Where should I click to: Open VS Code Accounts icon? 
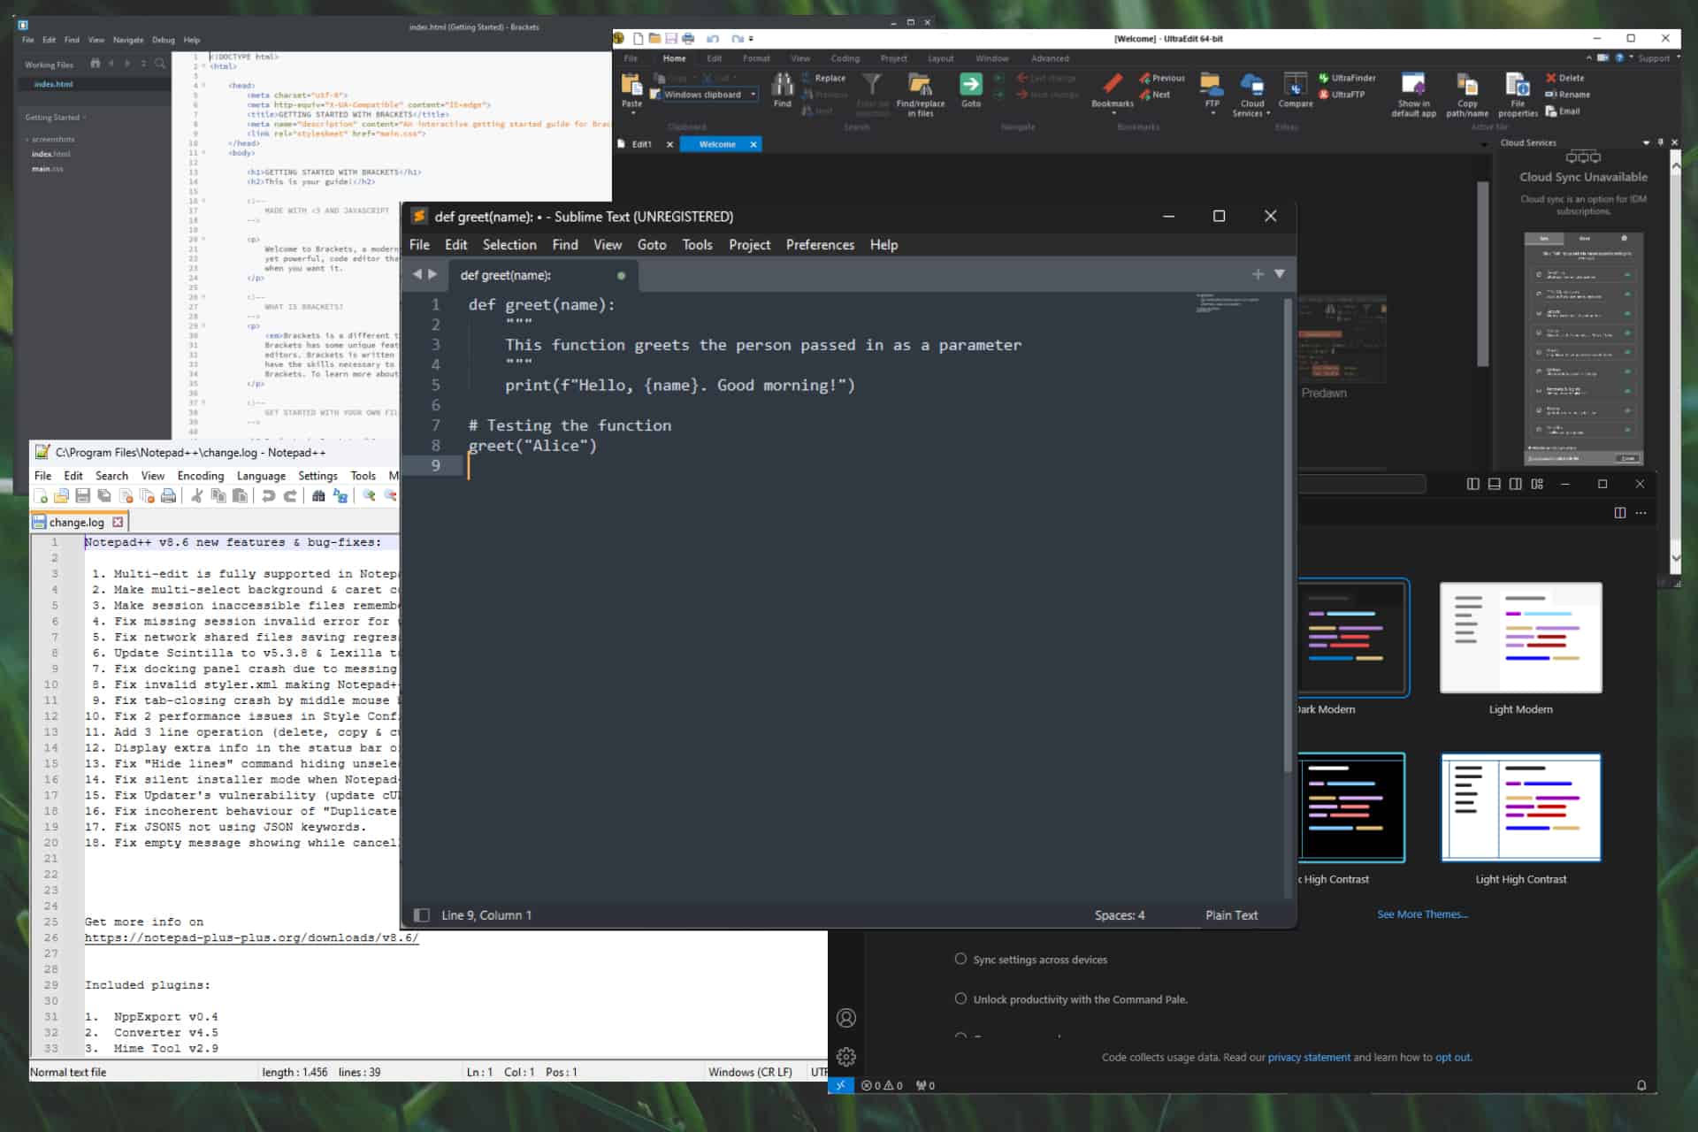coord(845,1018)
